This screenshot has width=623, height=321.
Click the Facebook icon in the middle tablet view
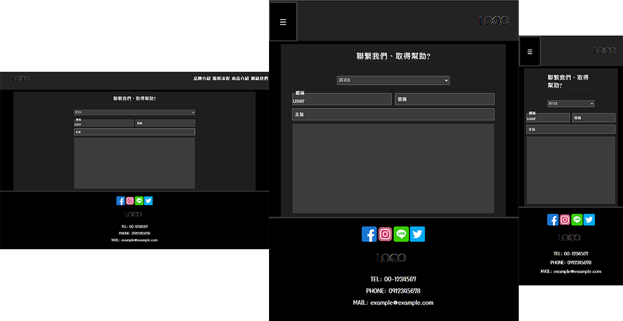pos(369,234)
